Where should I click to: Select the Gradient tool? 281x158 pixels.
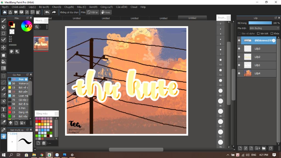3,68
